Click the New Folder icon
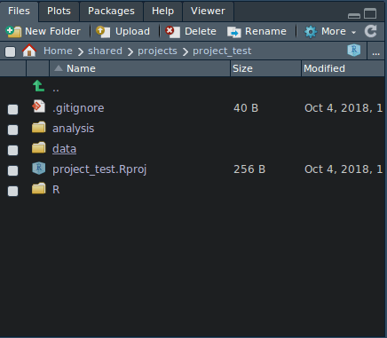 (x=13, y=31)
